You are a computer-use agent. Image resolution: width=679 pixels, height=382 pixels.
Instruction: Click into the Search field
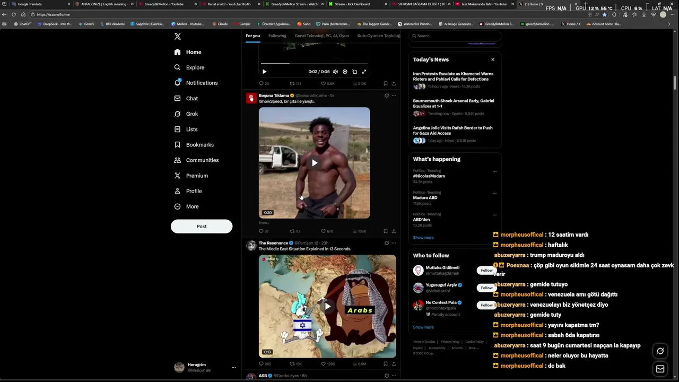tap(455, 36)
